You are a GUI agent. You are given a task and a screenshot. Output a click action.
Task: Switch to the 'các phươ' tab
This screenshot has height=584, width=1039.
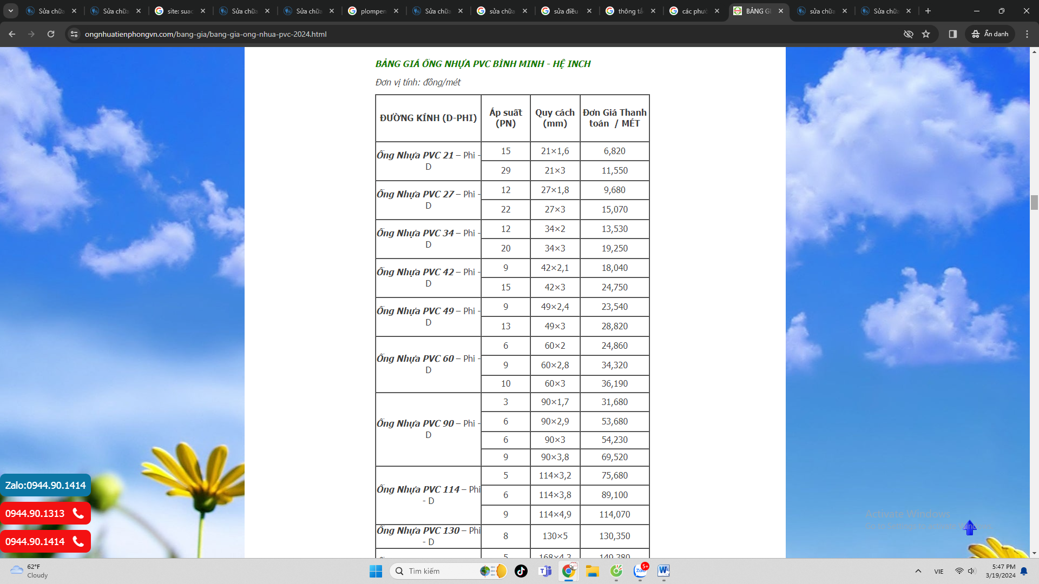695,11
